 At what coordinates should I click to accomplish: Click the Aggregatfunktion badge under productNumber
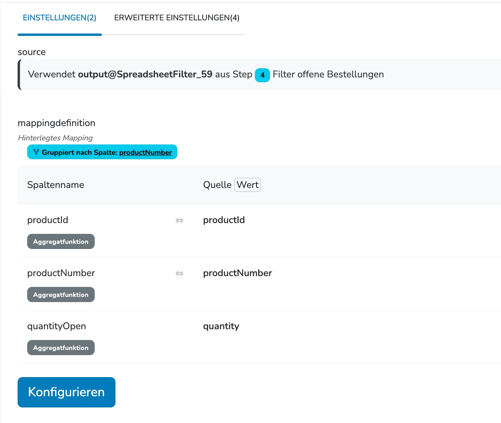[61, 295]
